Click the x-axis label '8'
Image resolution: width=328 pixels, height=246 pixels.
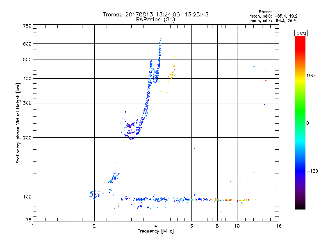click(x=217, y=226)
